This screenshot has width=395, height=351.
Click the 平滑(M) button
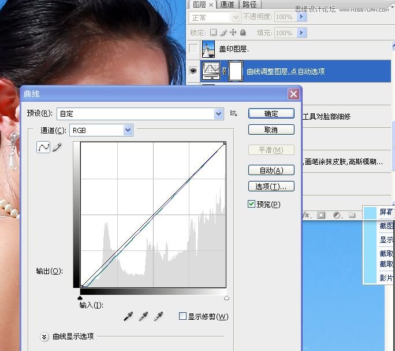(x=271, y=150)
